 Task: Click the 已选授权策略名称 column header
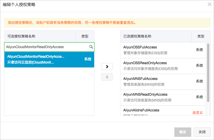(156, 36)
